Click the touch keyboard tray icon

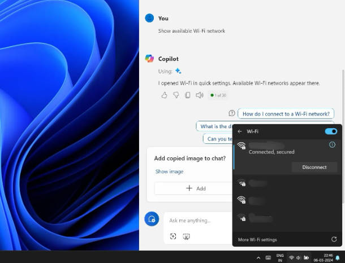coord(268,258)
